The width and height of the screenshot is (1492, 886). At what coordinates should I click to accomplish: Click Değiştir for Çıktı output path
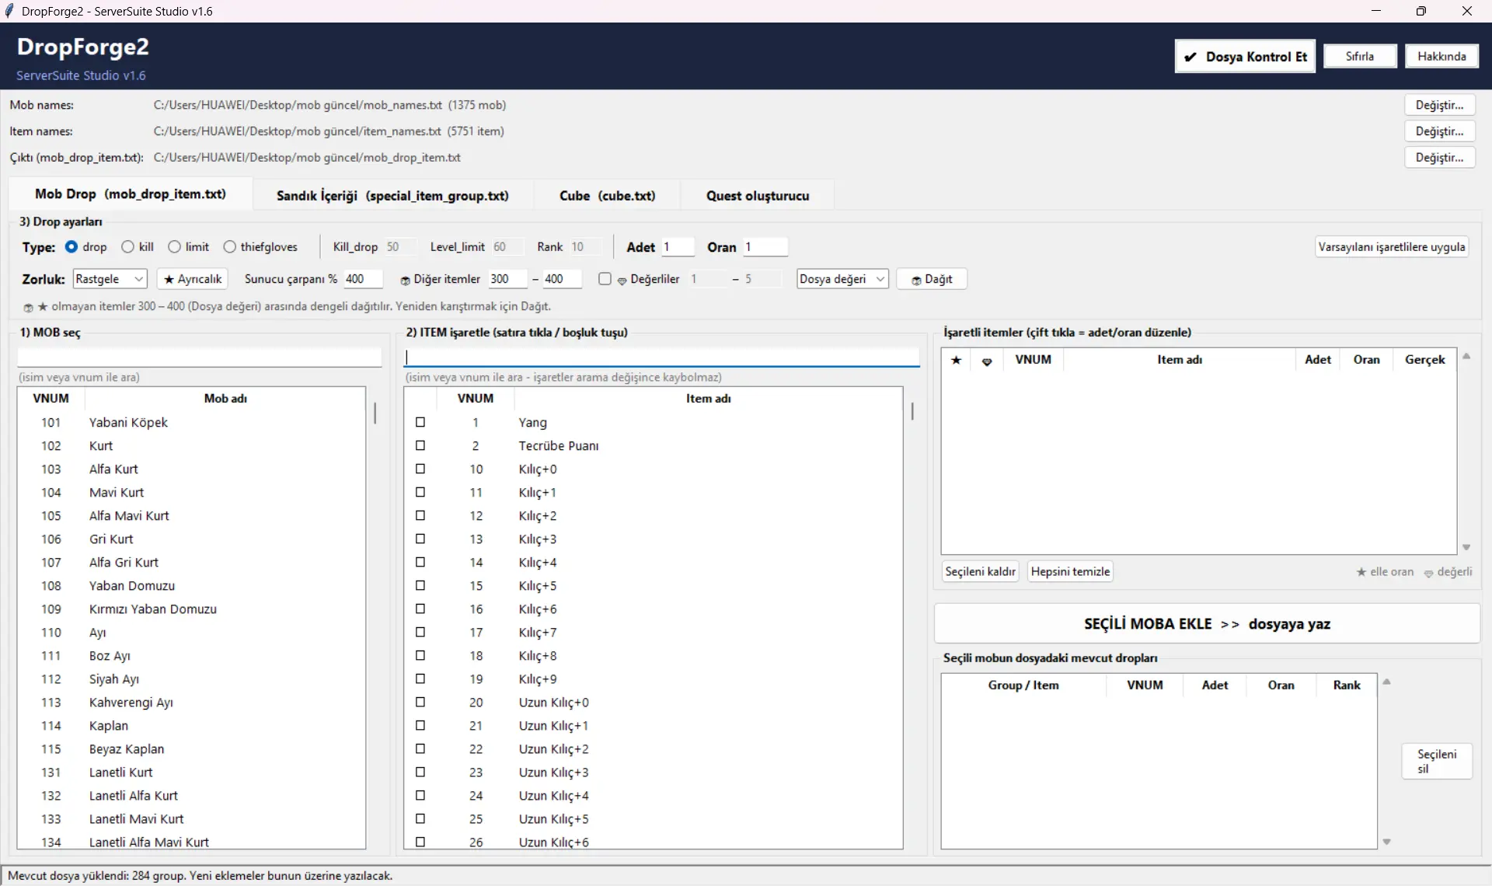point(1439,158)
